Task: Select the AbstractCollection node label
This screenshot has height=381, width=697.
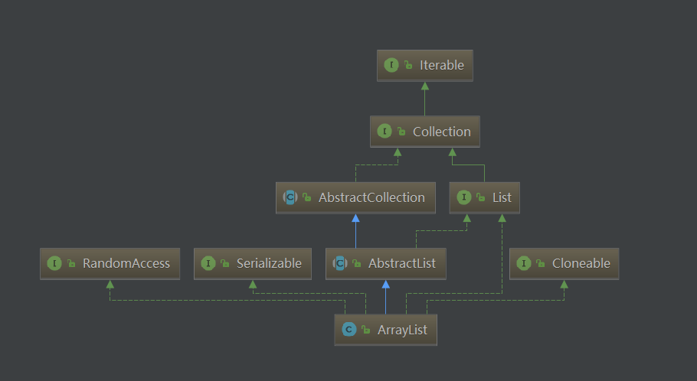Action: tap(371, 197)
